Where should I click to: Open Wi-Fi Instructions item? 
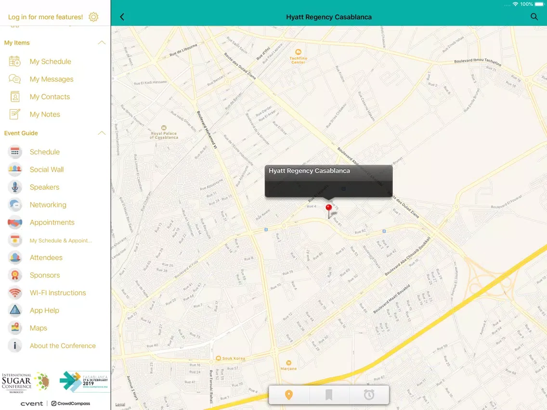coord(58,293)
